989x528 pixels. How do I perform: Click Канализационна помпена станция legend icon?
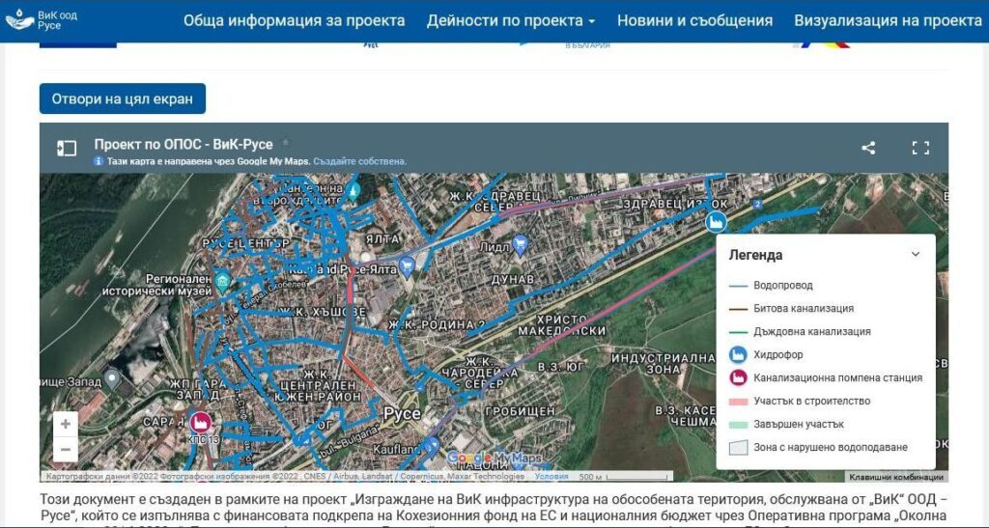point(738,378)
